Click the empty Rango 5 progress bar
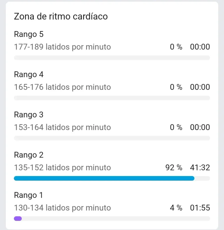The height and width of the screenshot is (230, 224). 112,58
